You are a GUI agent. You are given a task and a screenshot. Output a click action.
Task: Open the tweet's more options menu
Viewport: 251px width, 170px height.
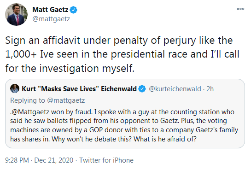point(240,9)
